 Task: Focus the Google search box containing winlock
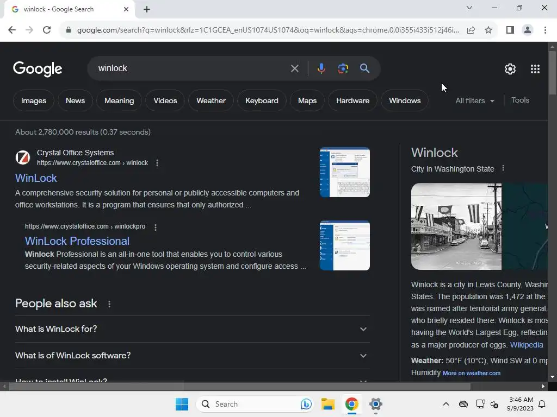pos(192,68)
